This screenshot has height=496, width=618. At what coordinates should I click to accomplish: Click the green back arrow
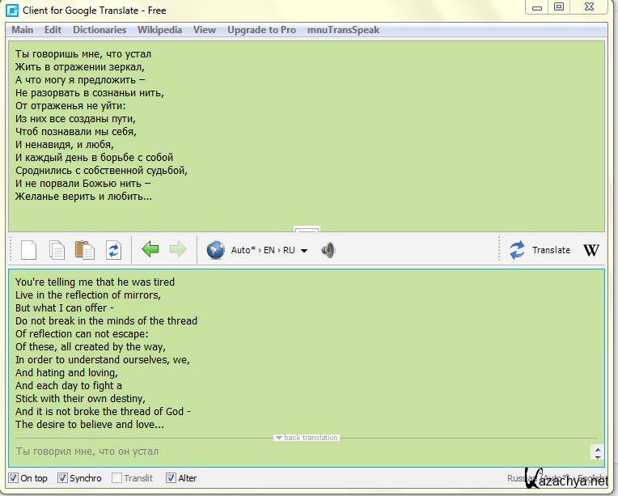[x=150, y=250]
